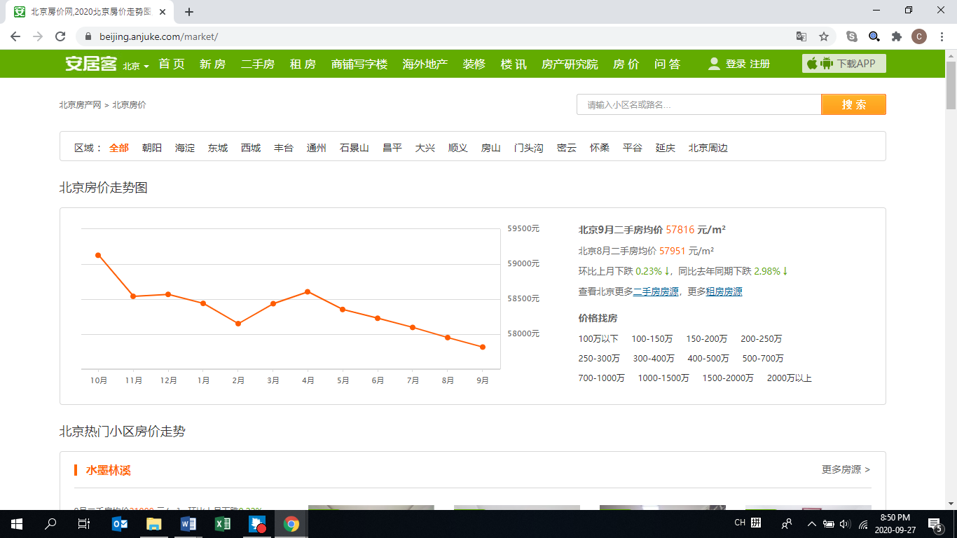This screenshot has width=957, height=538.
Task: Show hidden system tray icons
Action: [x=812, y=523]
